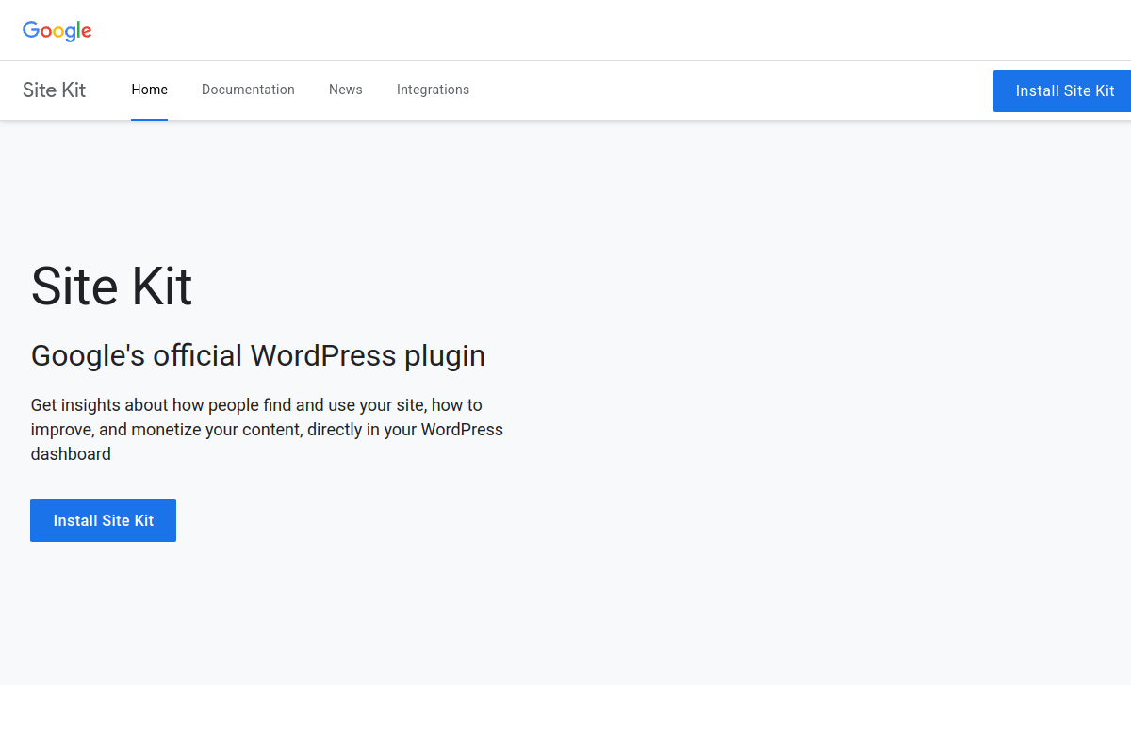Click the Install Site Kit header button
The image size is (1131, 754).
(1064, 90)
